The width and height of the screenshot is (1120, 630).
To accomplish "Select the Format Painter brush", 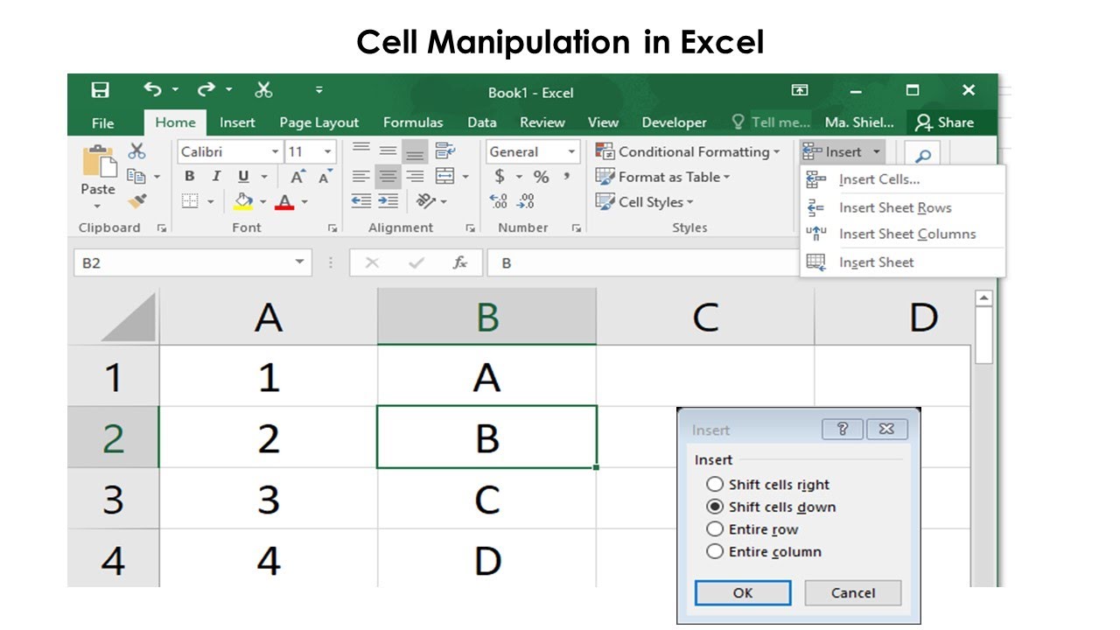I will [x=136, y=201].
